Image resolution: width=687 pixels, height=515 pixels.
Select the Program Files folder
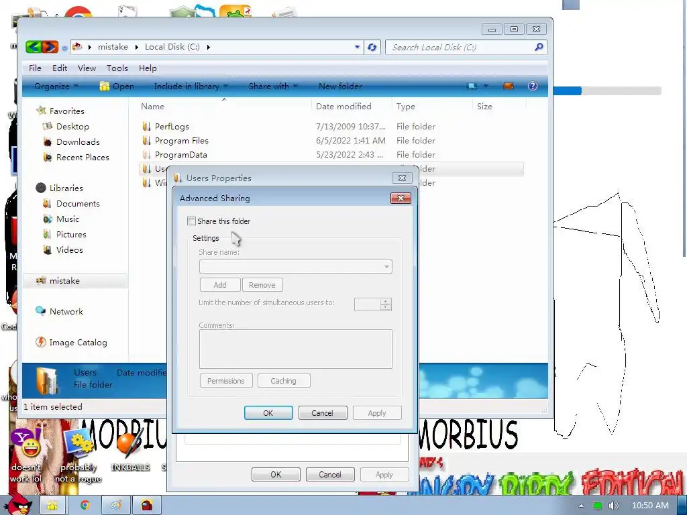tap(181, 141)
